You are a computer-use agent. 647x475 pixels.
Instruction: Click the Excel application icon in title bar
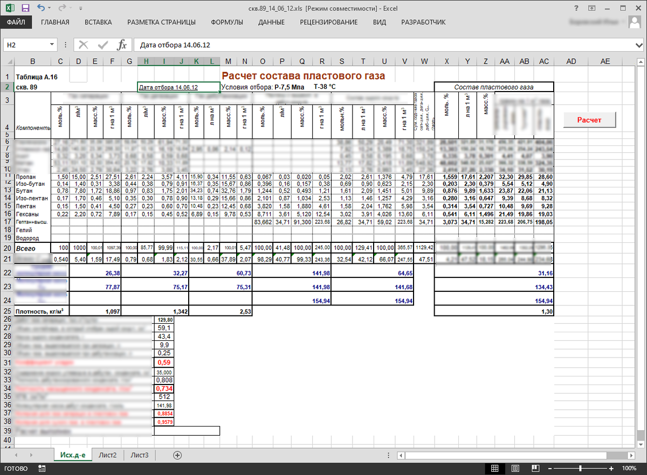coord(11,8)
